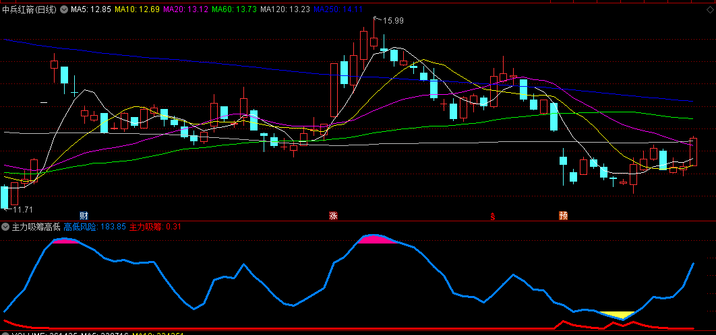The image size is (716, 335).
Task: Select the 15.99 high price label
Action: [393, 21]
